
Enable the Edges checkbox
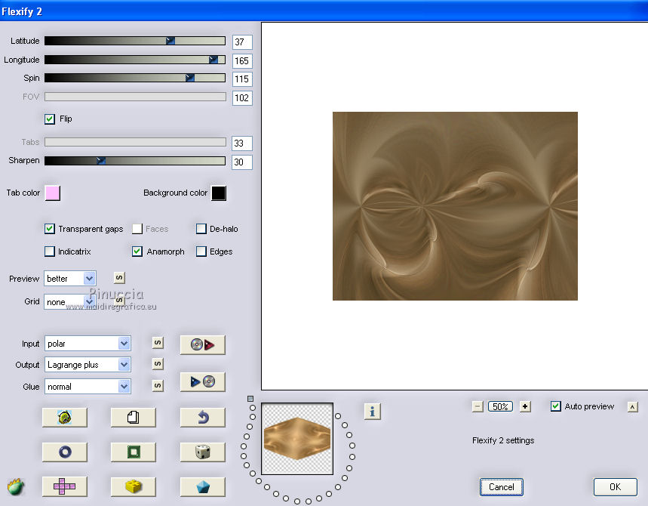(x=201, y=251)
